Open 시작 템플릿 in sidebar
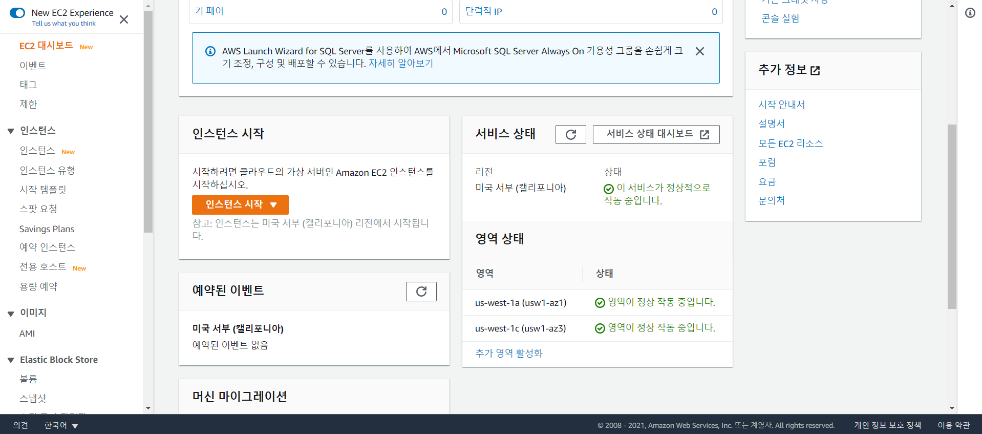982x434 pixels. (x=43, y=190)
